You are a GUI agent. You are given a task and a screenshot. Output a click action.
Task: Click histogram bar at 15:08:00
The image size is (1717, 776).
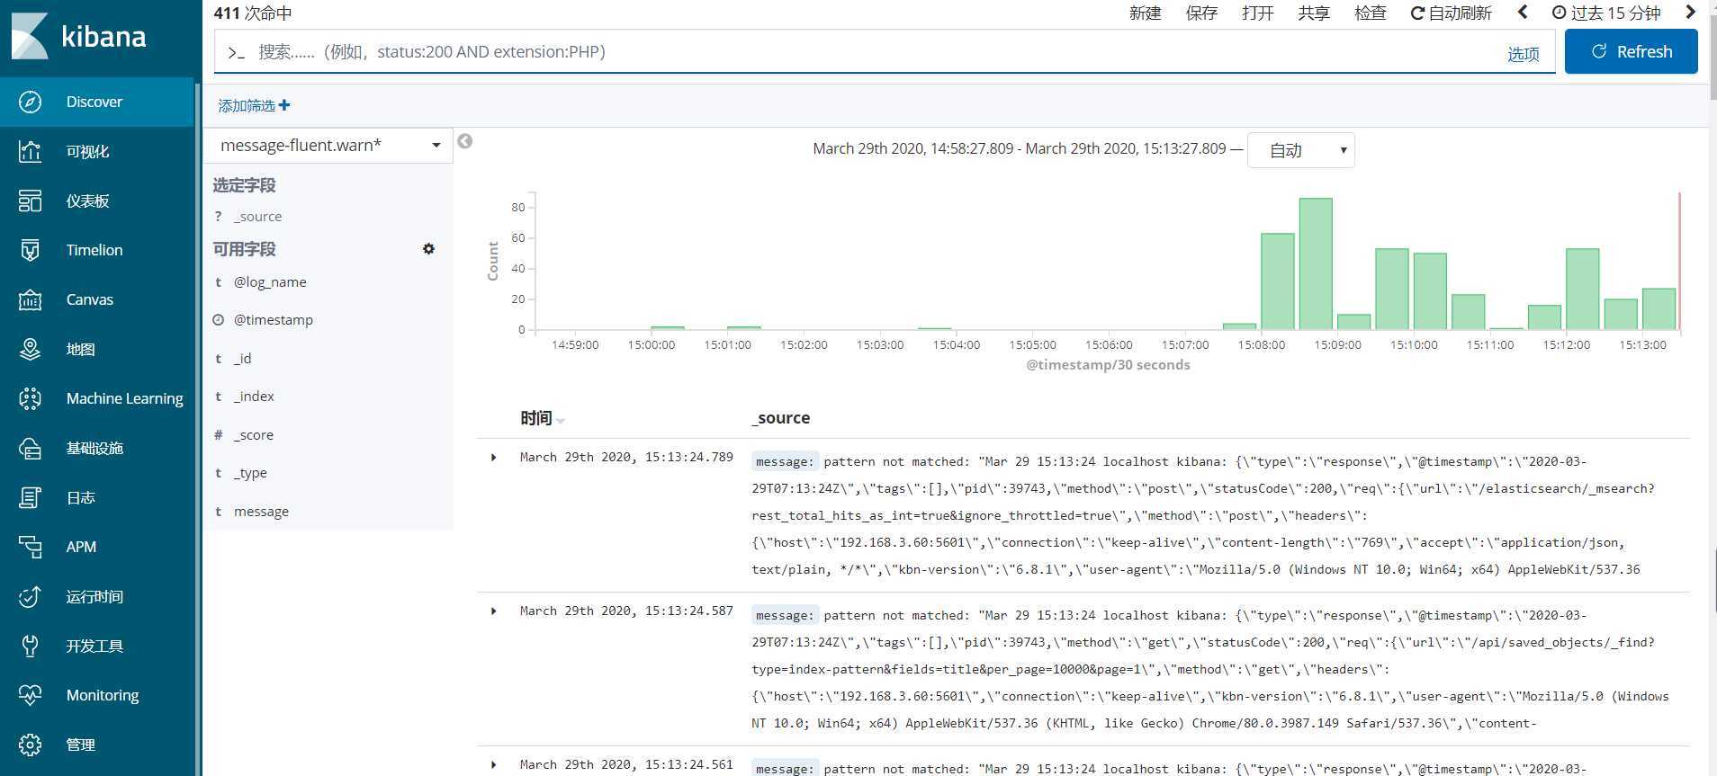pos(1278,281)
